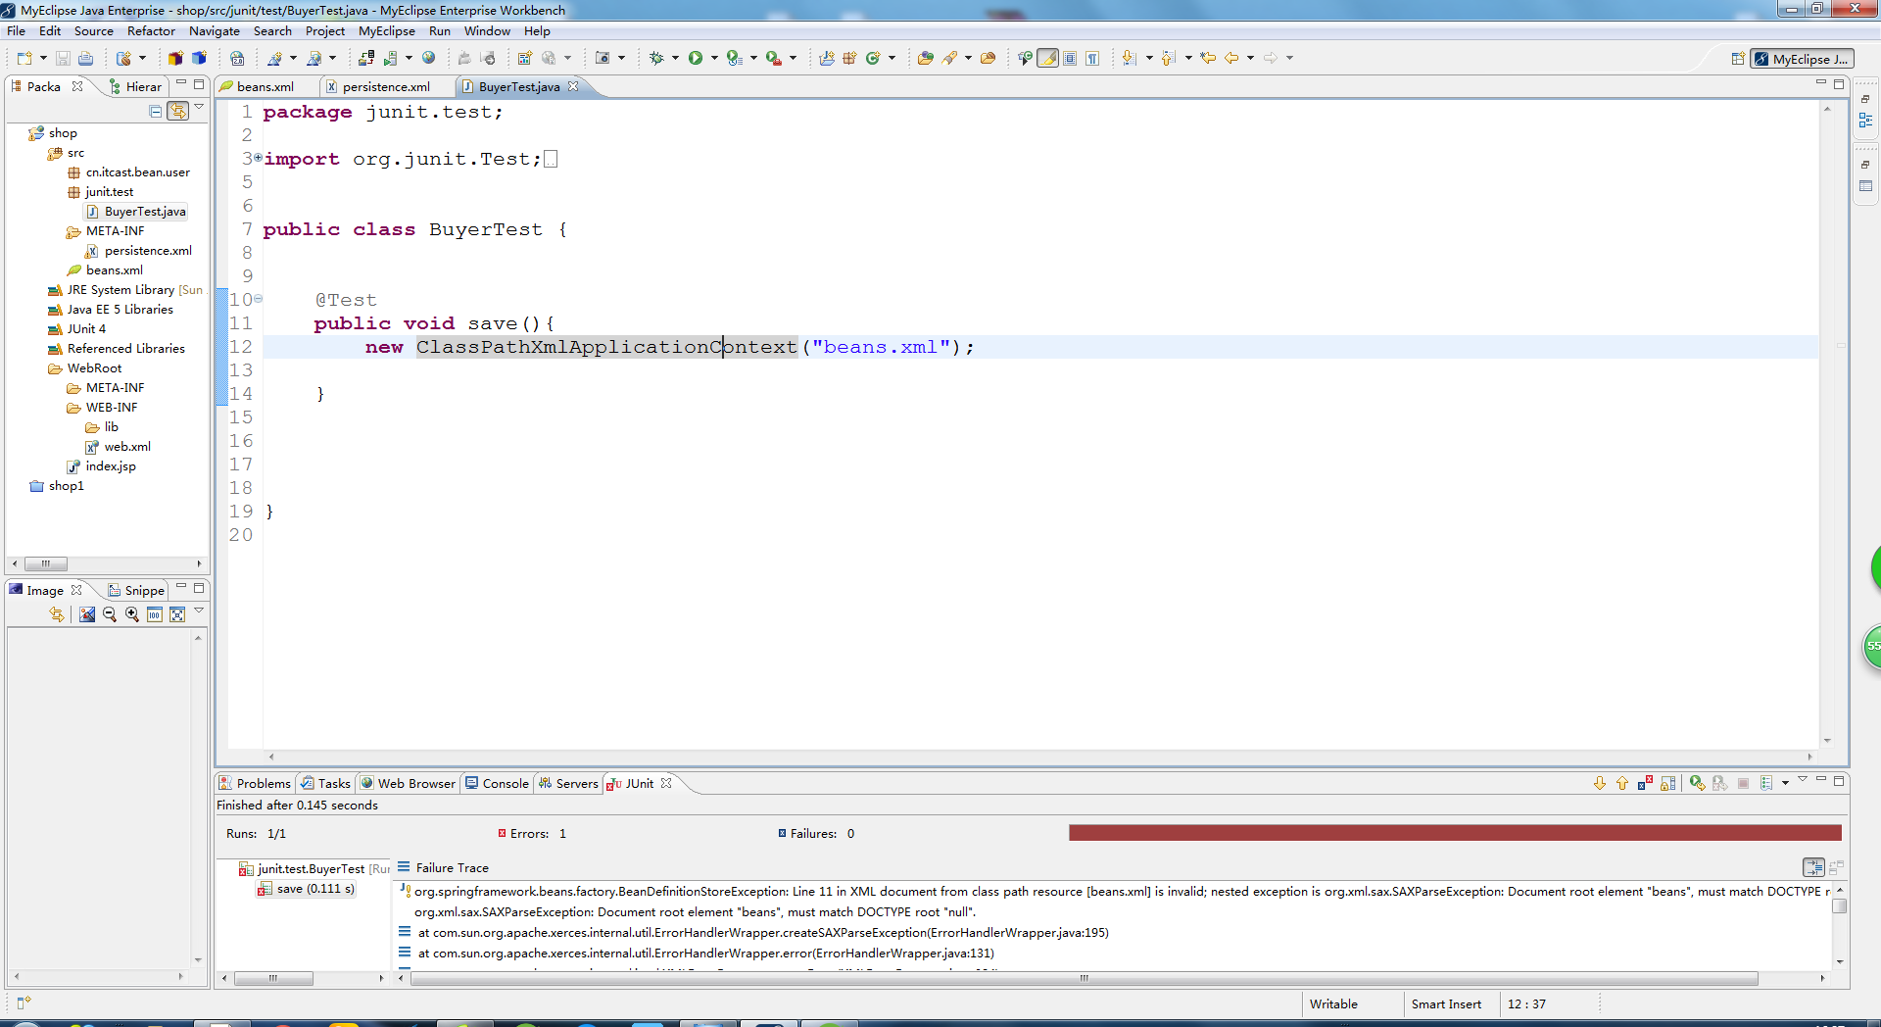The height and width of the screenshot is (1027, 1881).
Task: Click Deploy MyEclipse J2EE project icon
Action: [366, 58]
